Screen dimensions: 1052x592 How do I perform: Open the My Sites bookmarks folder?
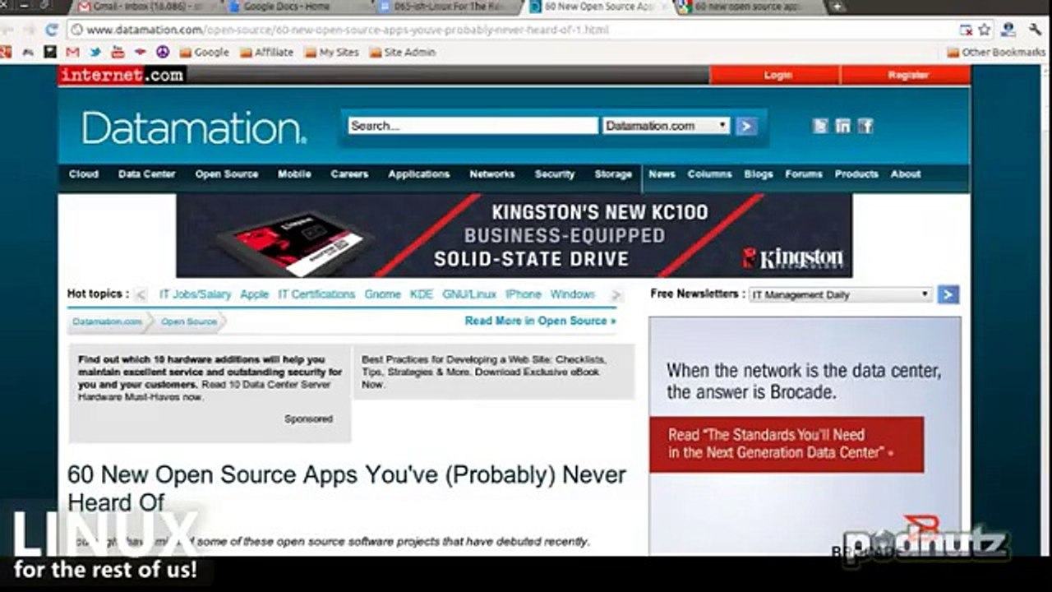331,52
